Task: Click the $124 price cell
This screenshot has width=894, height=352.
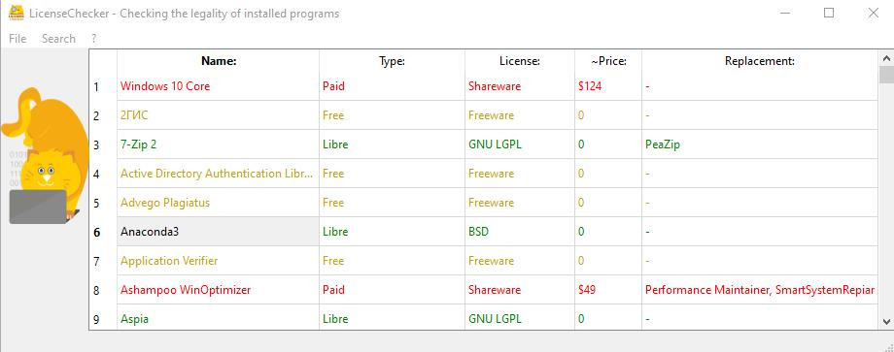Action: point(607,86)
